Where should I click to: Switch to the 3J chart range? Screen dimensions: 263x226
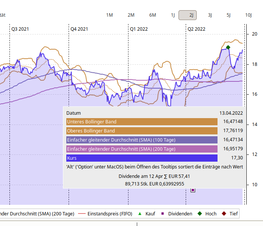coord(210,15)
